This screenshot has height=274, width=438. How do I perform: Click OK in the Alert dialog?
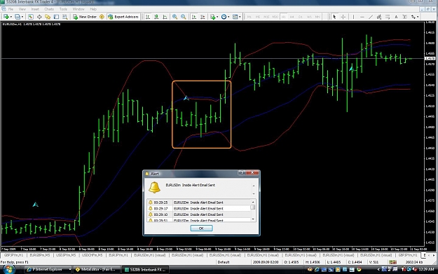coord(201,228)
